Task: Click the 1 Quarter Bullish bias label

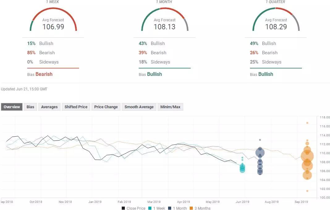Action: click(266, 74)
